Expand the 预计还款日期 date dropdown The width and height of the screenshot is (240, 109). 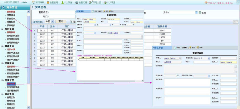[209, 76]
